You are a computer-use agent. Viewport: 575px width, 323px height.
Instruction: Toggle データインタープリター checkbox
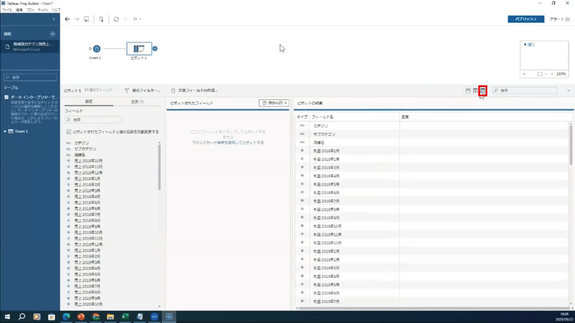tap(7, 97)
